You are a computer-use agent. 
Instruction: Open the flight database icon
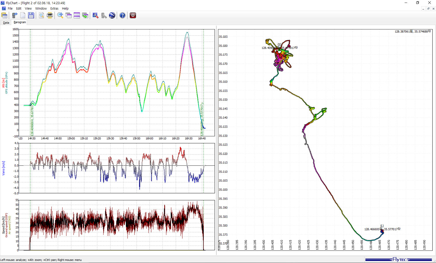(x=4, y=15)
